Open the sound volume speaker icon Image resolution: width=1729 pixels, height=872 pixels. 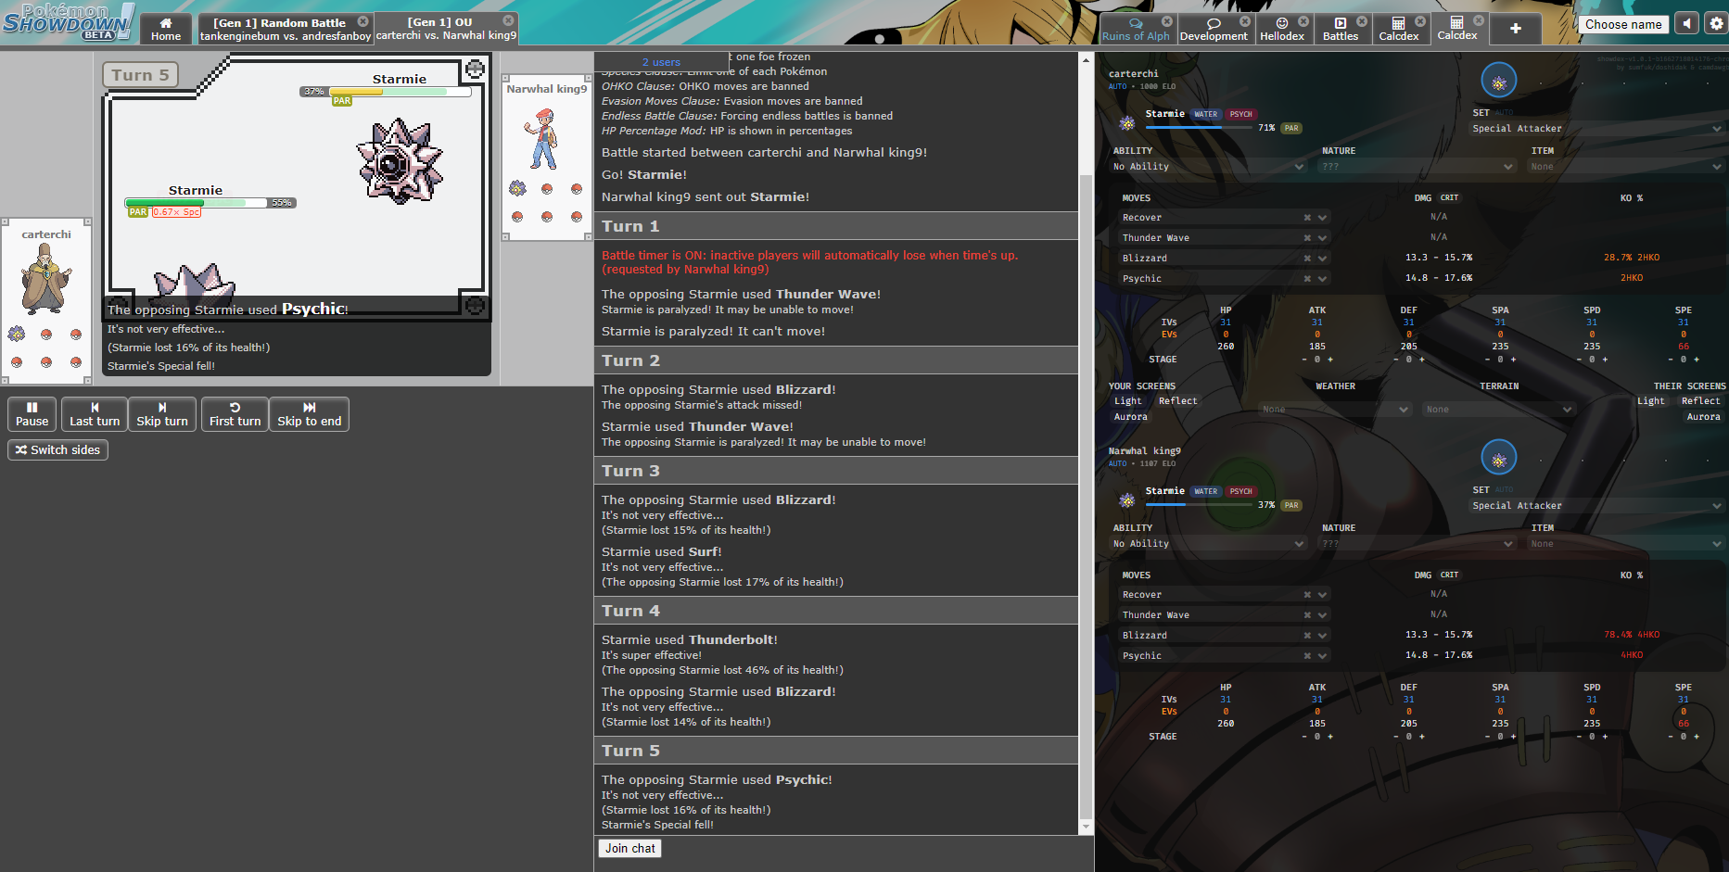click(x=1687, y=24)
